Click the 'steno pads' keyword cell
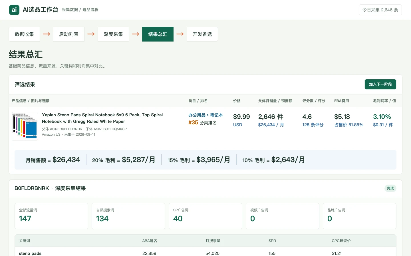The height and width of the screenshot is (256, 411). 30,253
